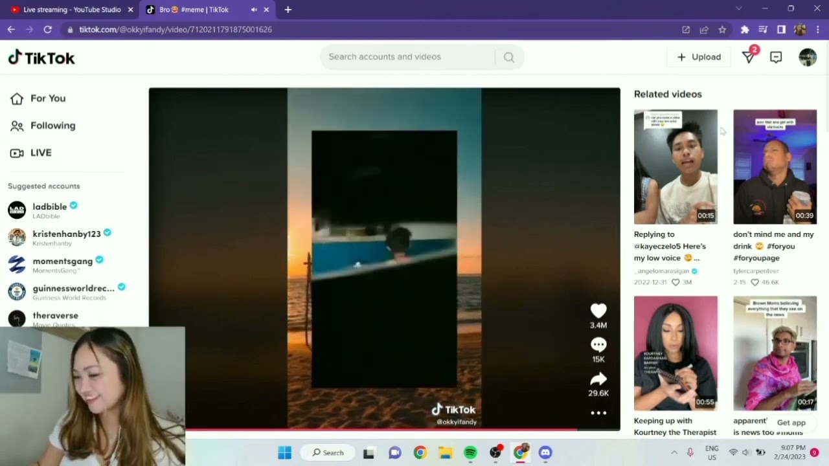This screenshot has width=829, height=466.
Task: Open ENG US language indicator
Action: pos(712,452)
